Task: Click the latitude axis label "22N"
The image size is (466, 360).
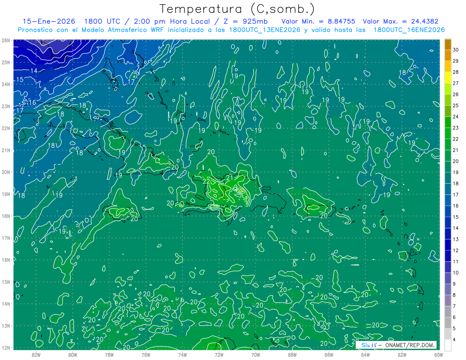Action: point(5,128)
